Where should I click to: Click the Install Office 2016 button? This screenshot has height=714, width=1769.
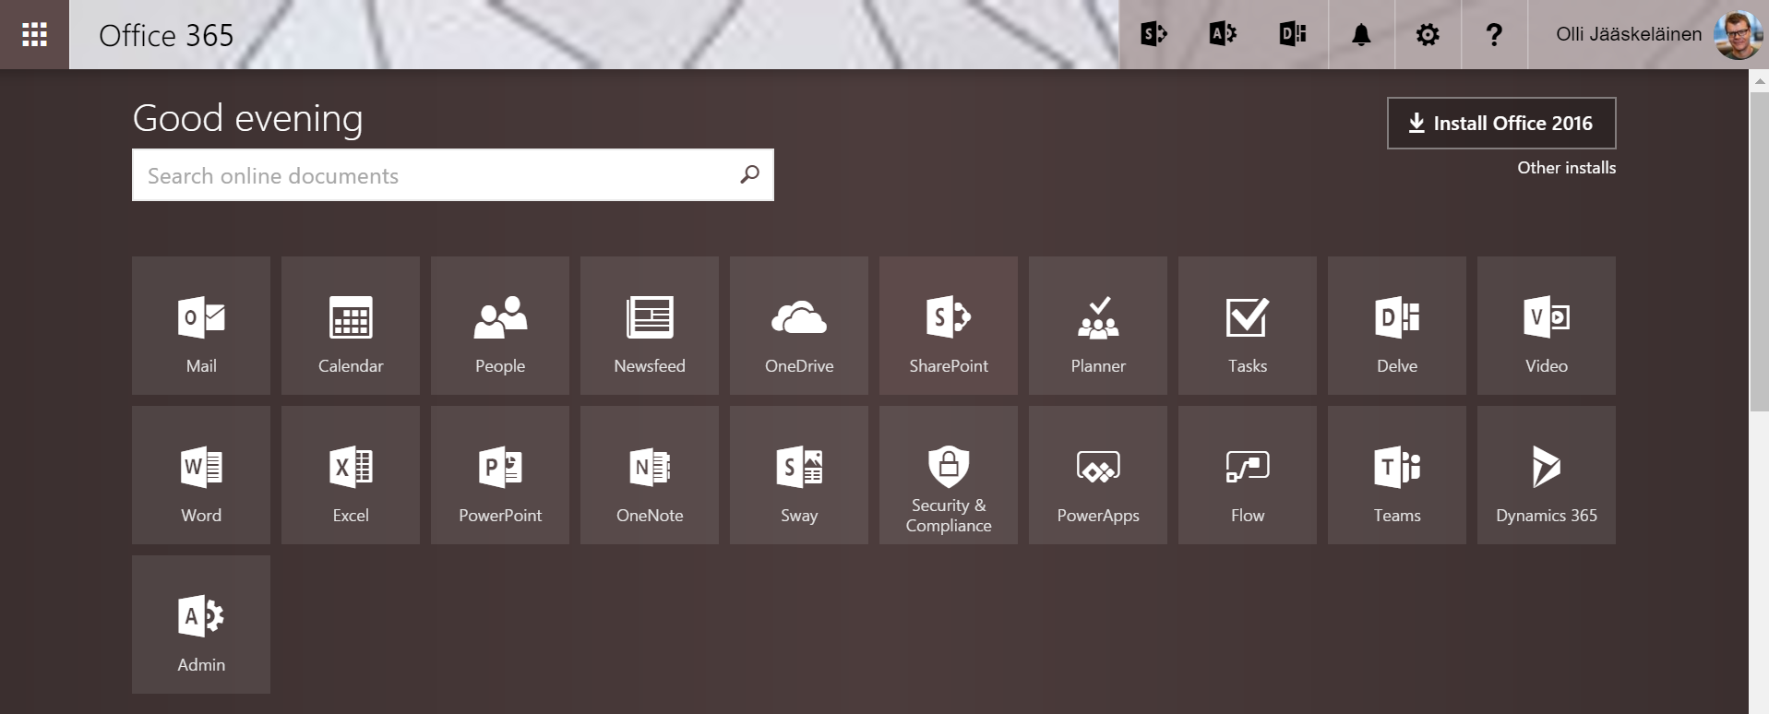point(1501,123)
